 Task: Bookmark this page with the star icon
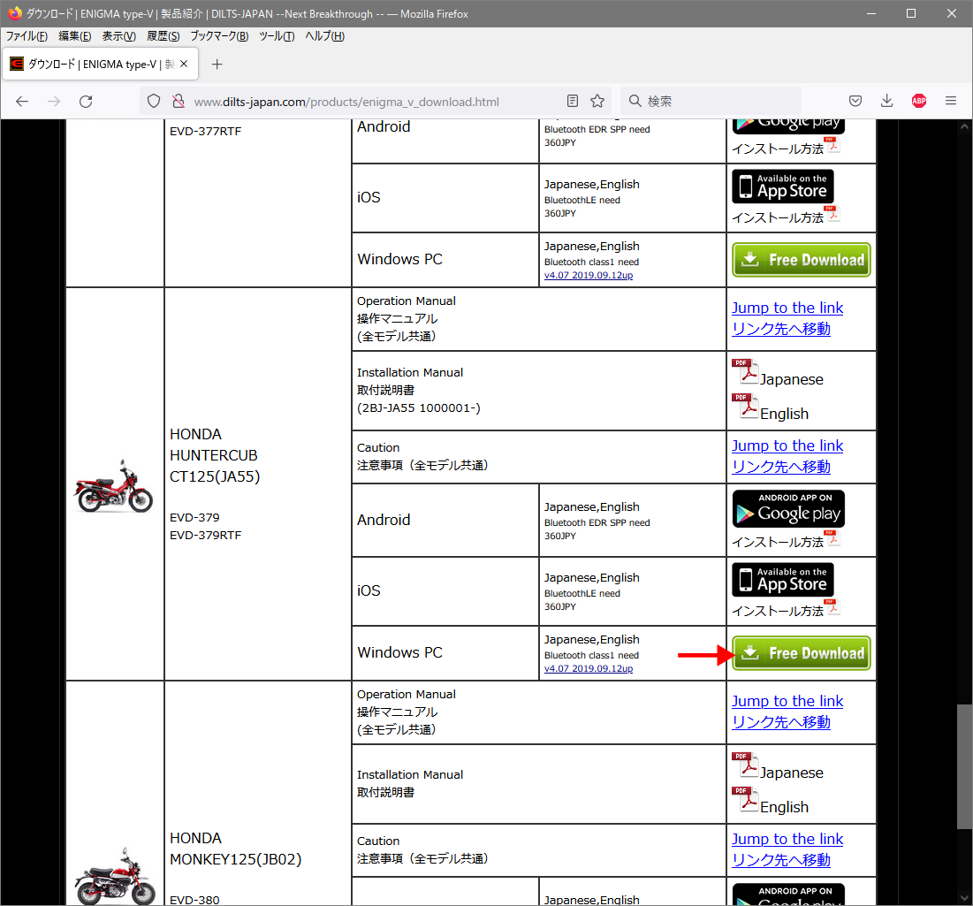tap(597, 101)
